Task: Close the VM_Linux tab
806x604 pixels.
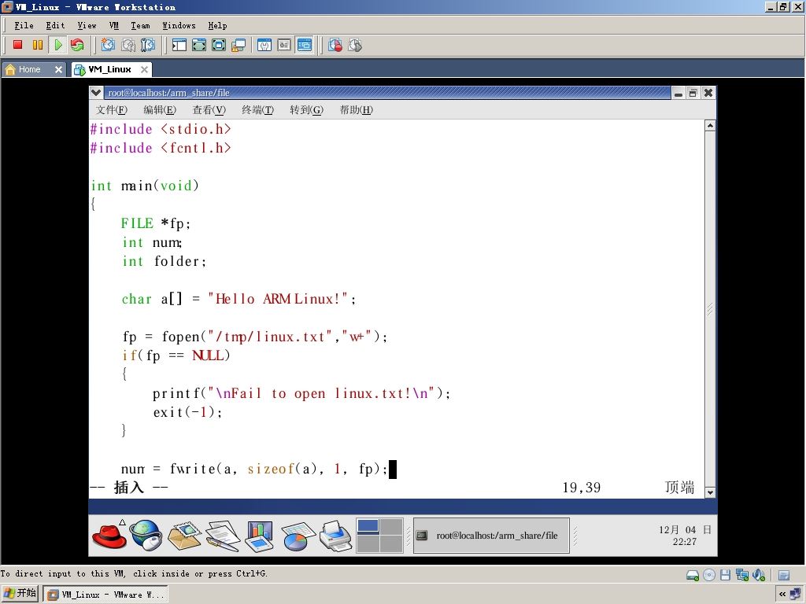Action: tap(145, 69)
